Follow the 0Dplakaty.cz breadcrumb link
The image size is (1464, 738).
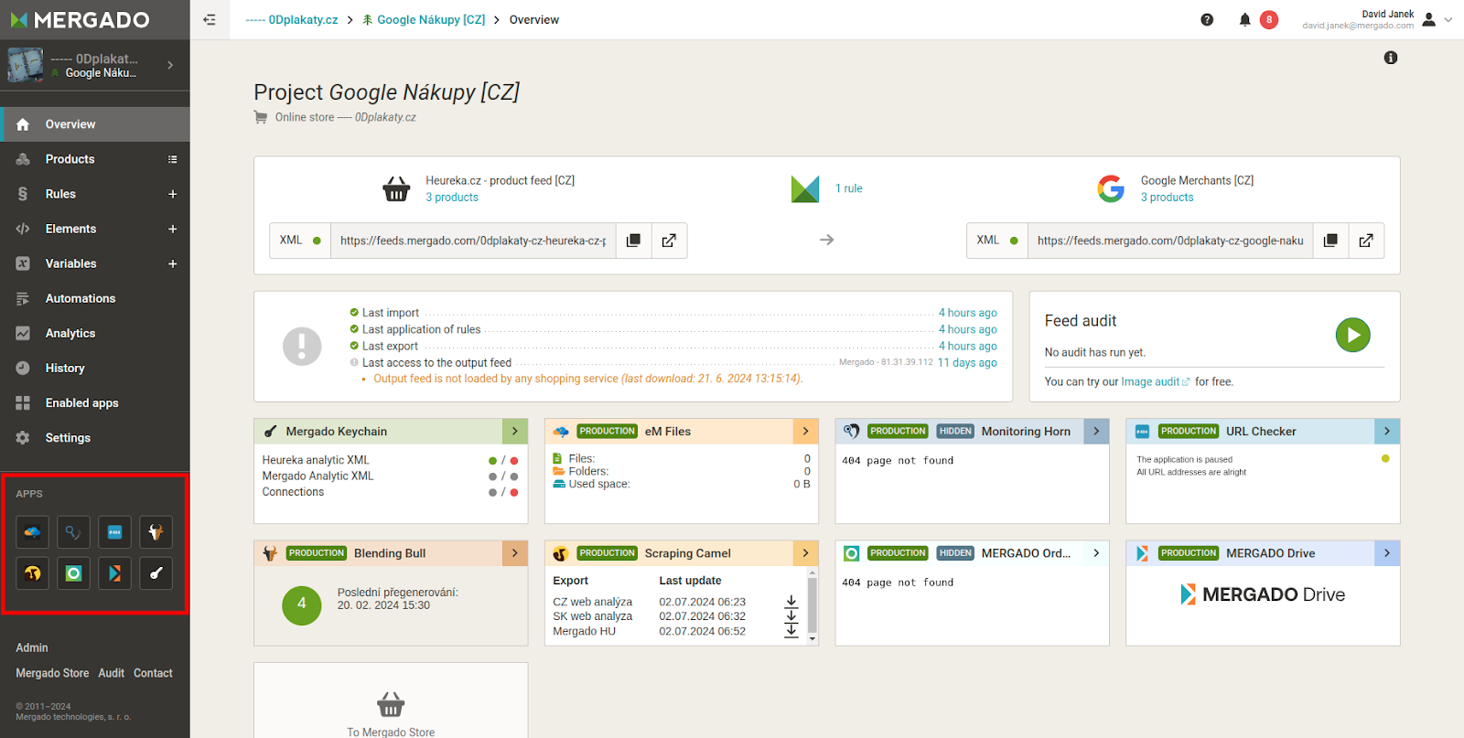point(292,19)
